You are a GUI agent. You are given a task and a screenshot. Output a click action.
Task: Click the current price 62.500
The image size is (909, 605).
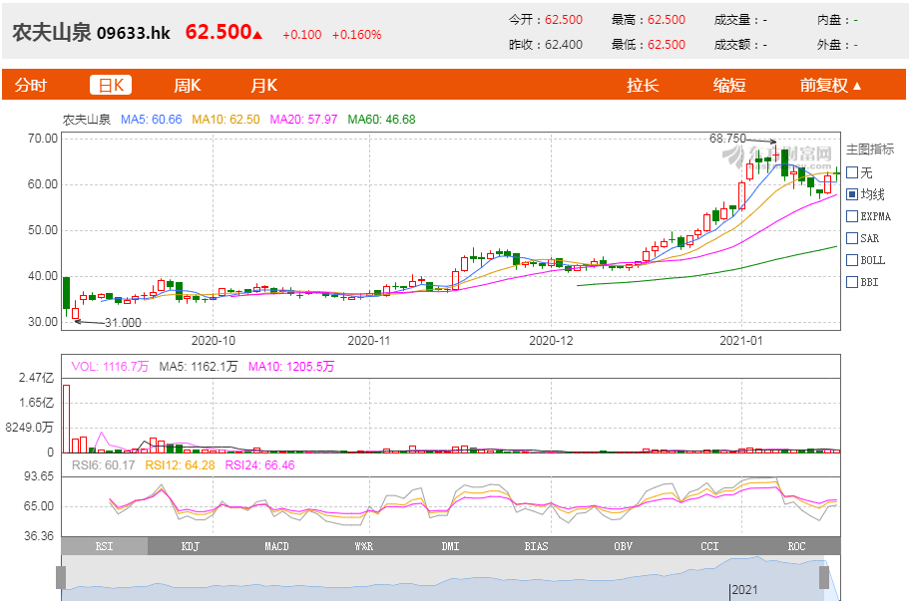(x=219, y=32)
